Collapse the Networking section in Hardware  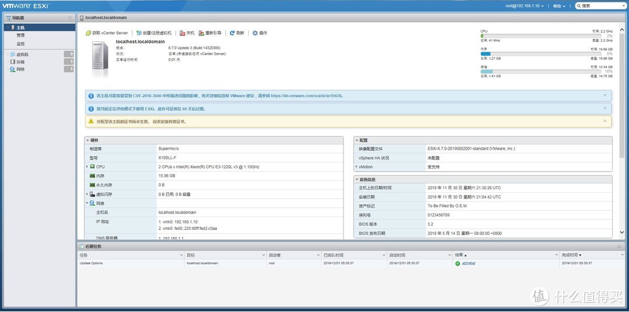click(x=87, y=203)
